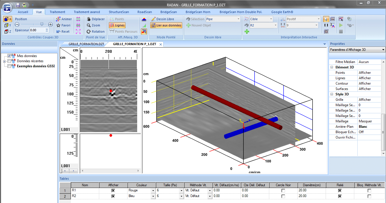
Task: Uncheck the Mes données checkbox
Action: 9,56
